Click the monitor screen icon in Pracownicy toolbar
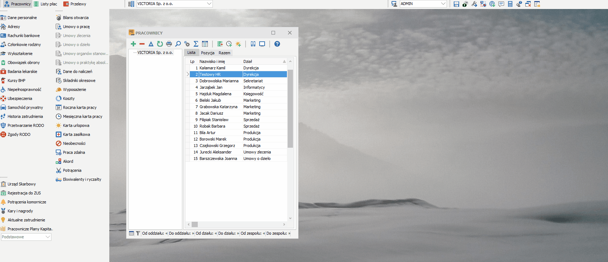The height and width of the screenshot is (262, 608). [x=262, y=44]
